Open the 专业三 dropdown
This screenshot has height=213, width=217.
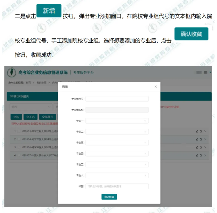[117, 143]
